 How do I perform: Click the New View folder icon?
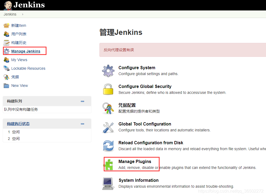(x=6, y=86)
